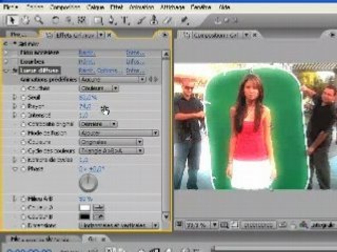The height and width of the screenshot is (252, 337).
Task: Open the Mode de fusion dropdown
Action: point(119,133)
